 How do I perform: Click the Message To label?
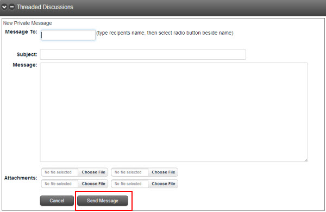click(x=21, y=32)
